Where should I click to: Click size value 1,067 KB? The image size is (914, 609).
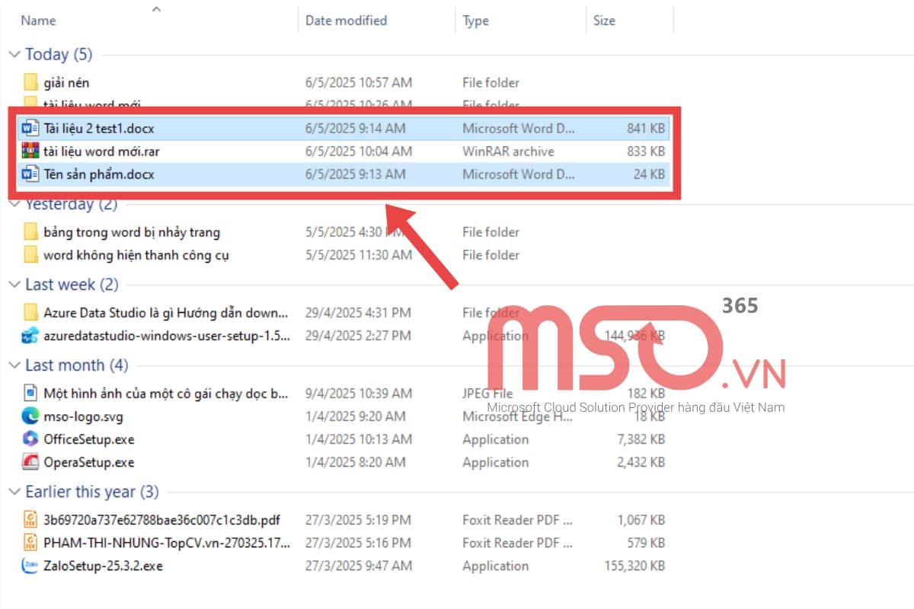[x=641, y=520]
